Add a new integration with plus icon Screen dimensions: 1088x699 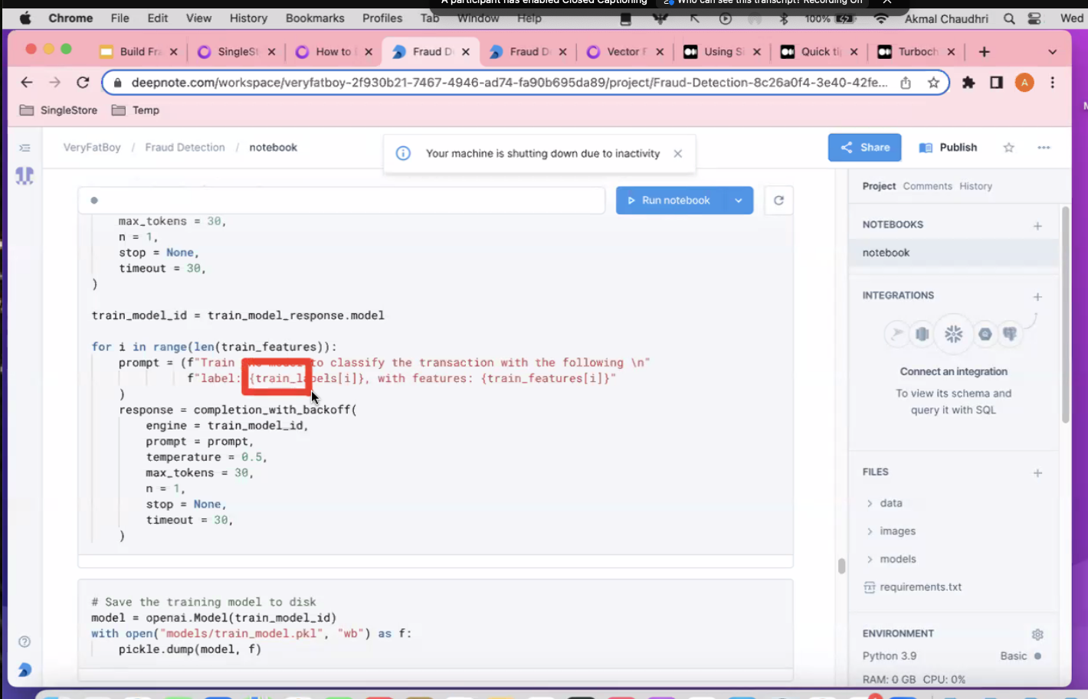pos(1037,297)
